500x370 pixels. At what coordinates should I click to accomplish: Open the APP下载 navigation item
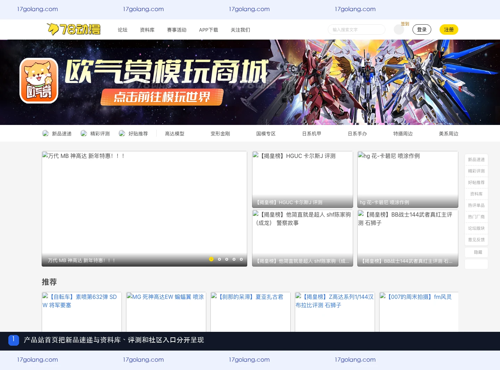pyautogui.click(x=208, y=30)
